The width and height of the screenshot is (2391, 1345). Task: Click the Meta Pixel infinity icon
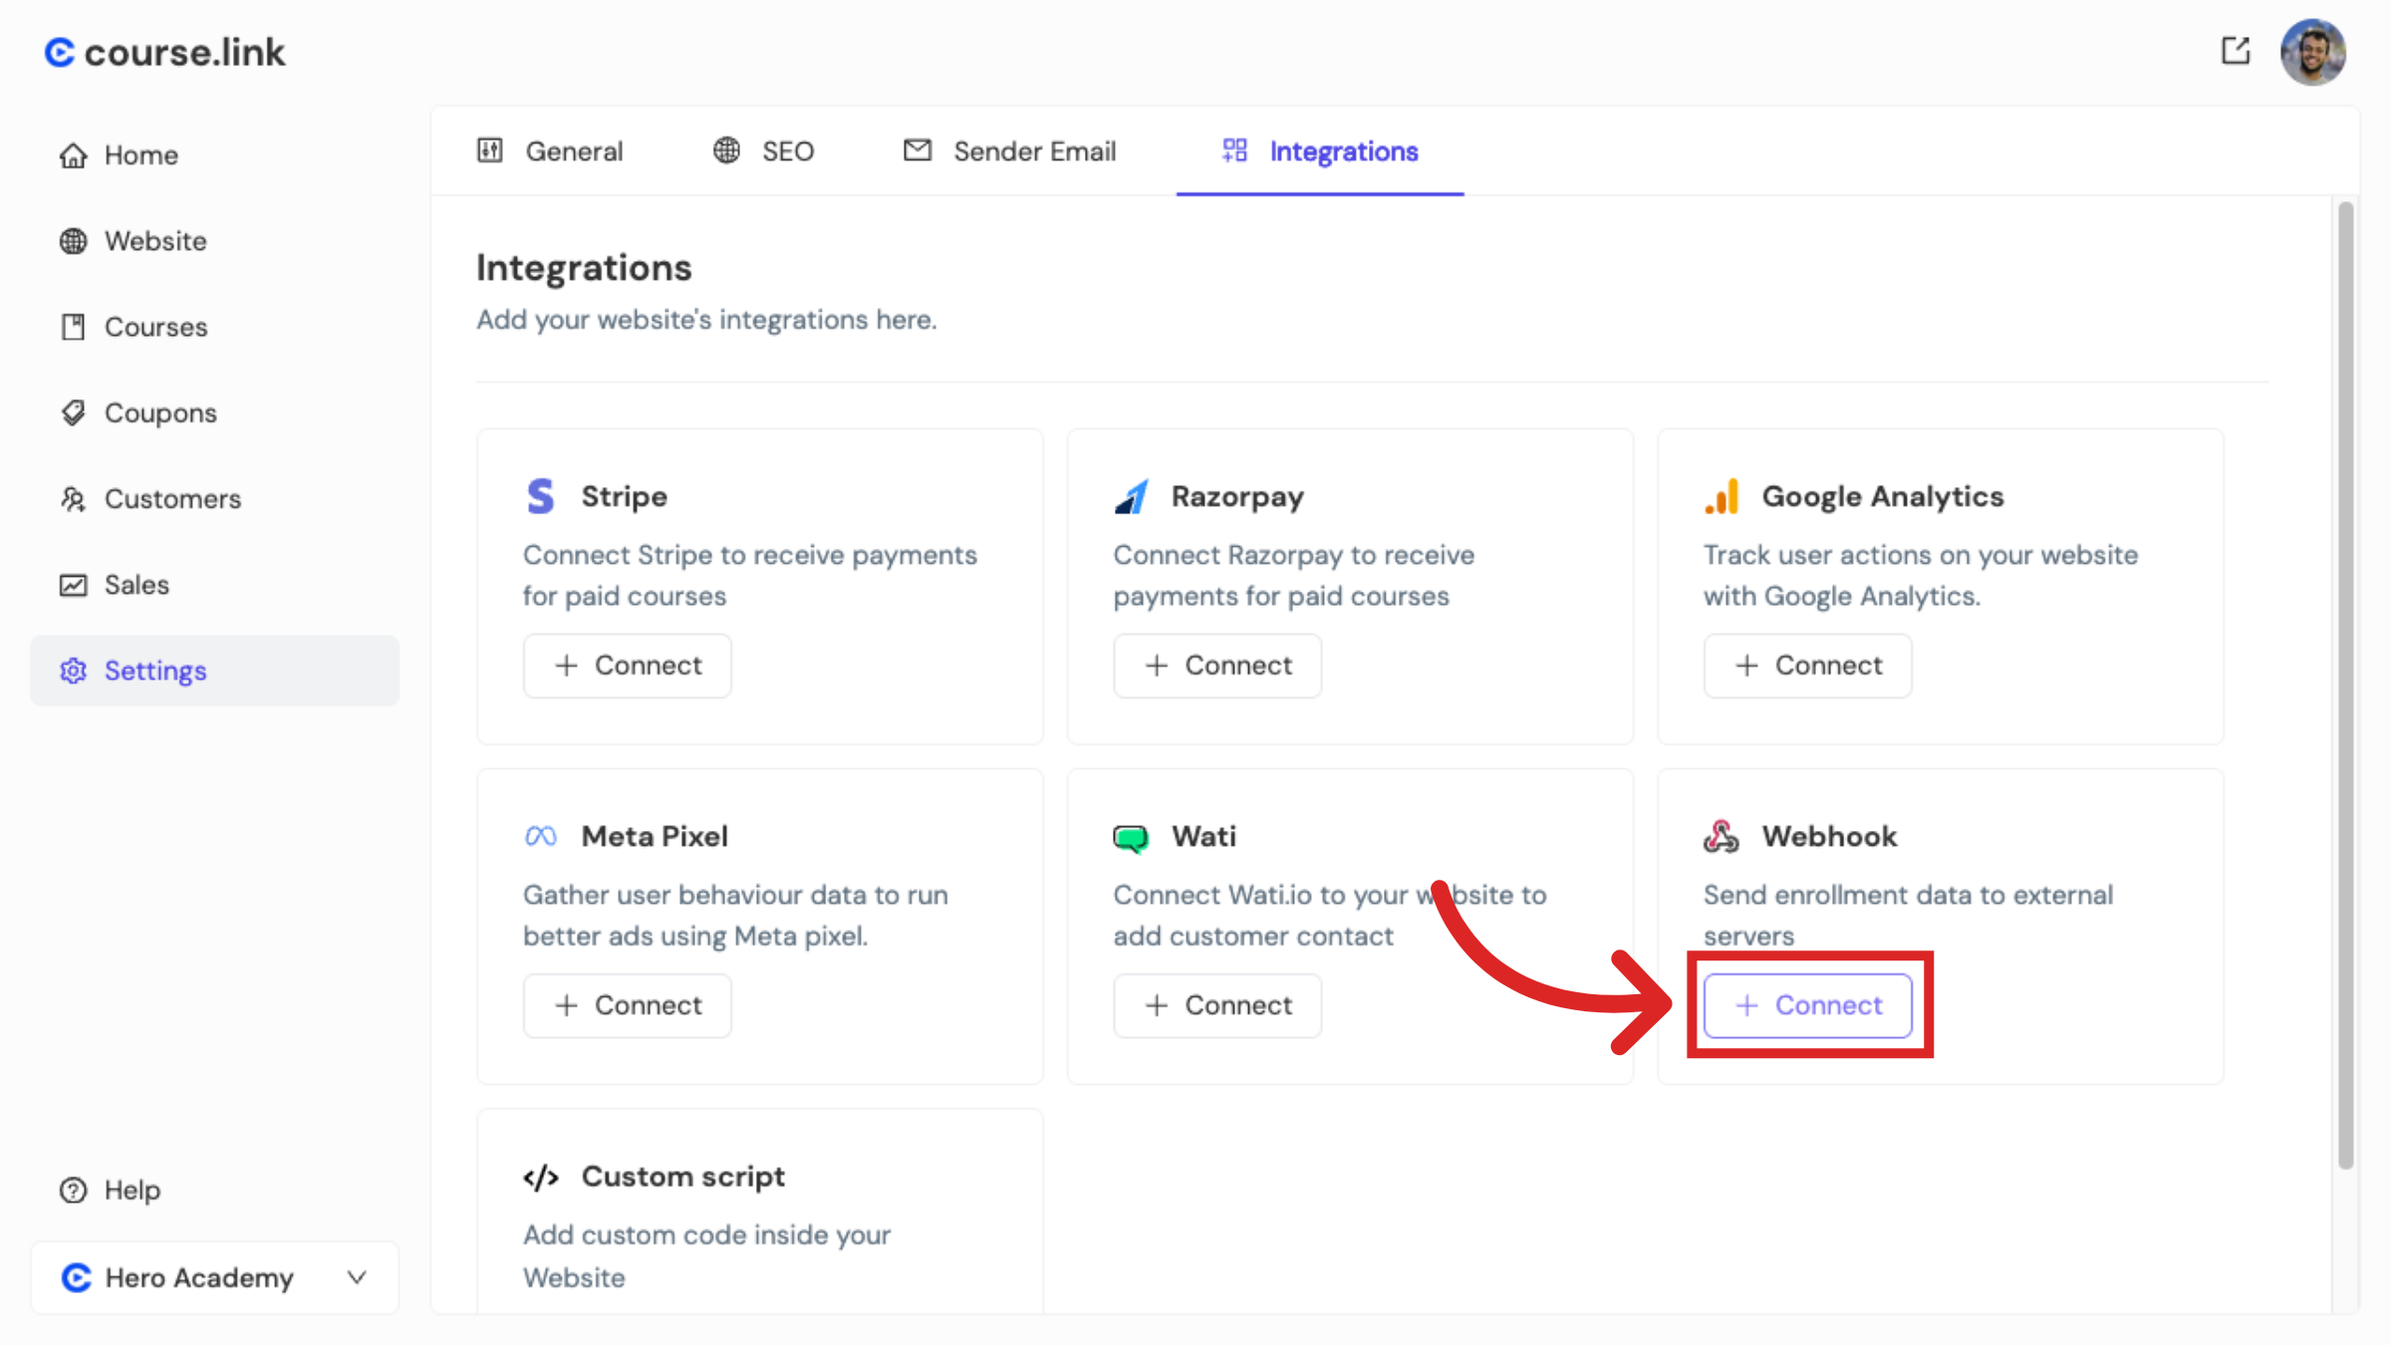tap(539, 836)
